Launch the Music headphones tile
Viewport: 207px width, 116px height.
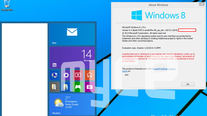coord(90,75)
